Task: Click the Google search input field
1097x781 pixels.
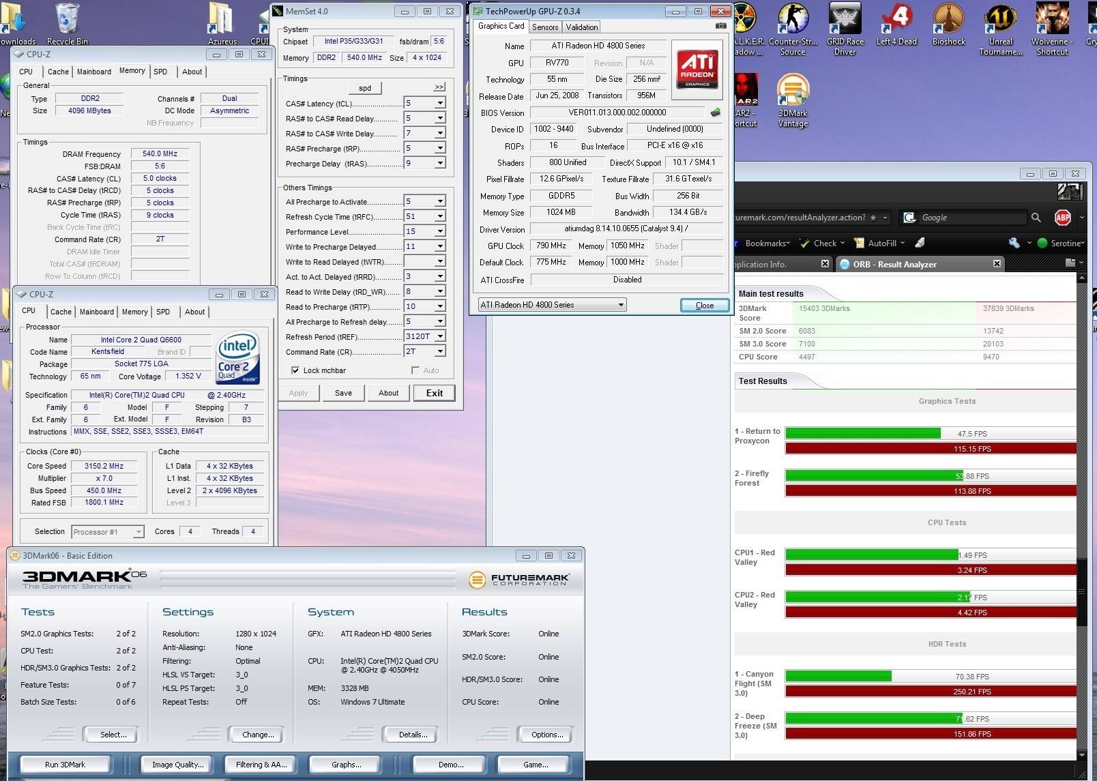Action: (x=972, y=218)
